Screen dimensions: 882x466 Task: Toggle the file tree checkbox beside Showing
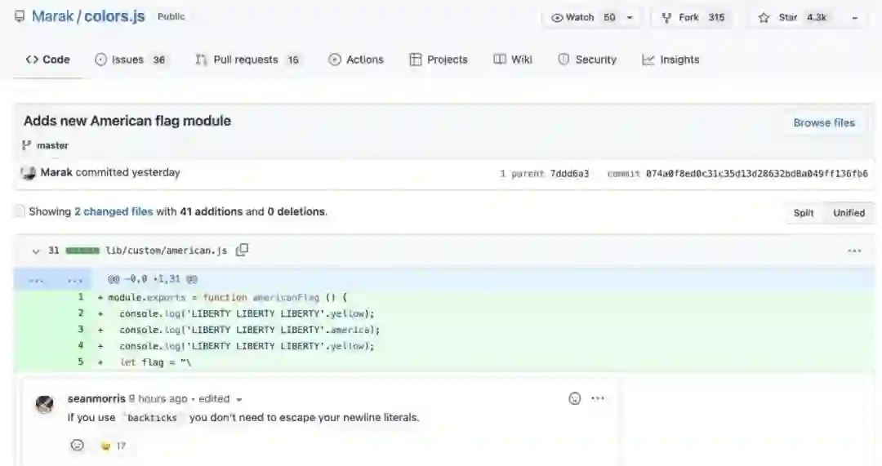click(19, 211)
